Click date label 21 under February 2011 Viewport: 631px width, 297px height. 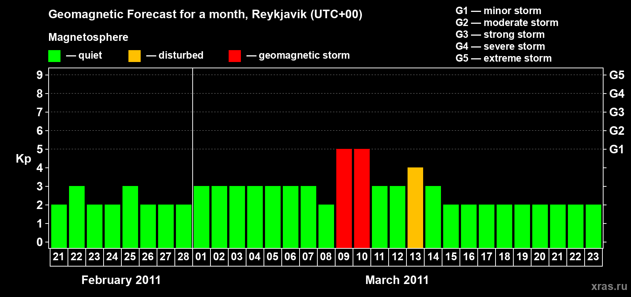(59, 257)
